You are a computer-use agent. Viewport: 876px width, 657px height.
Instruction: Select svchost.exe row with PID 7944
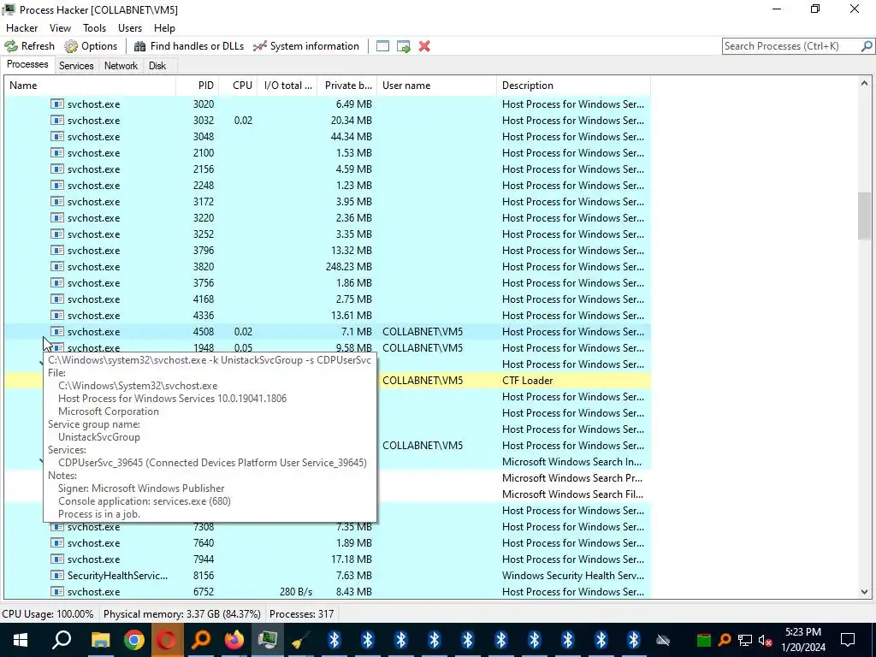pos(328,559)
